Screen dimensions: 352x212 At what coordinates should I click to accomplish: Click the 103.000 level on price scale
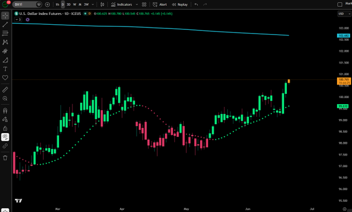tap(344, 28)
